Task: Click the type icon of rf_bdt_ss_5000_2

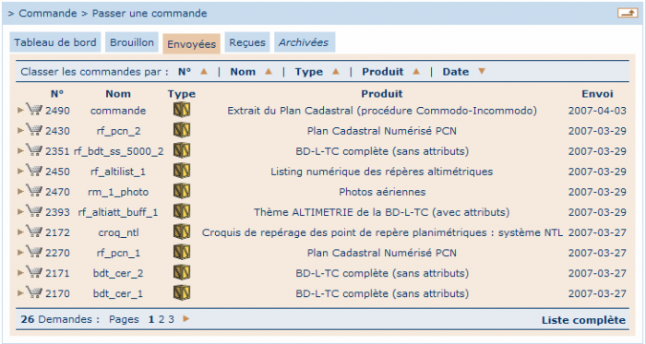Action: pyautogui.click(x=182, y=150)
